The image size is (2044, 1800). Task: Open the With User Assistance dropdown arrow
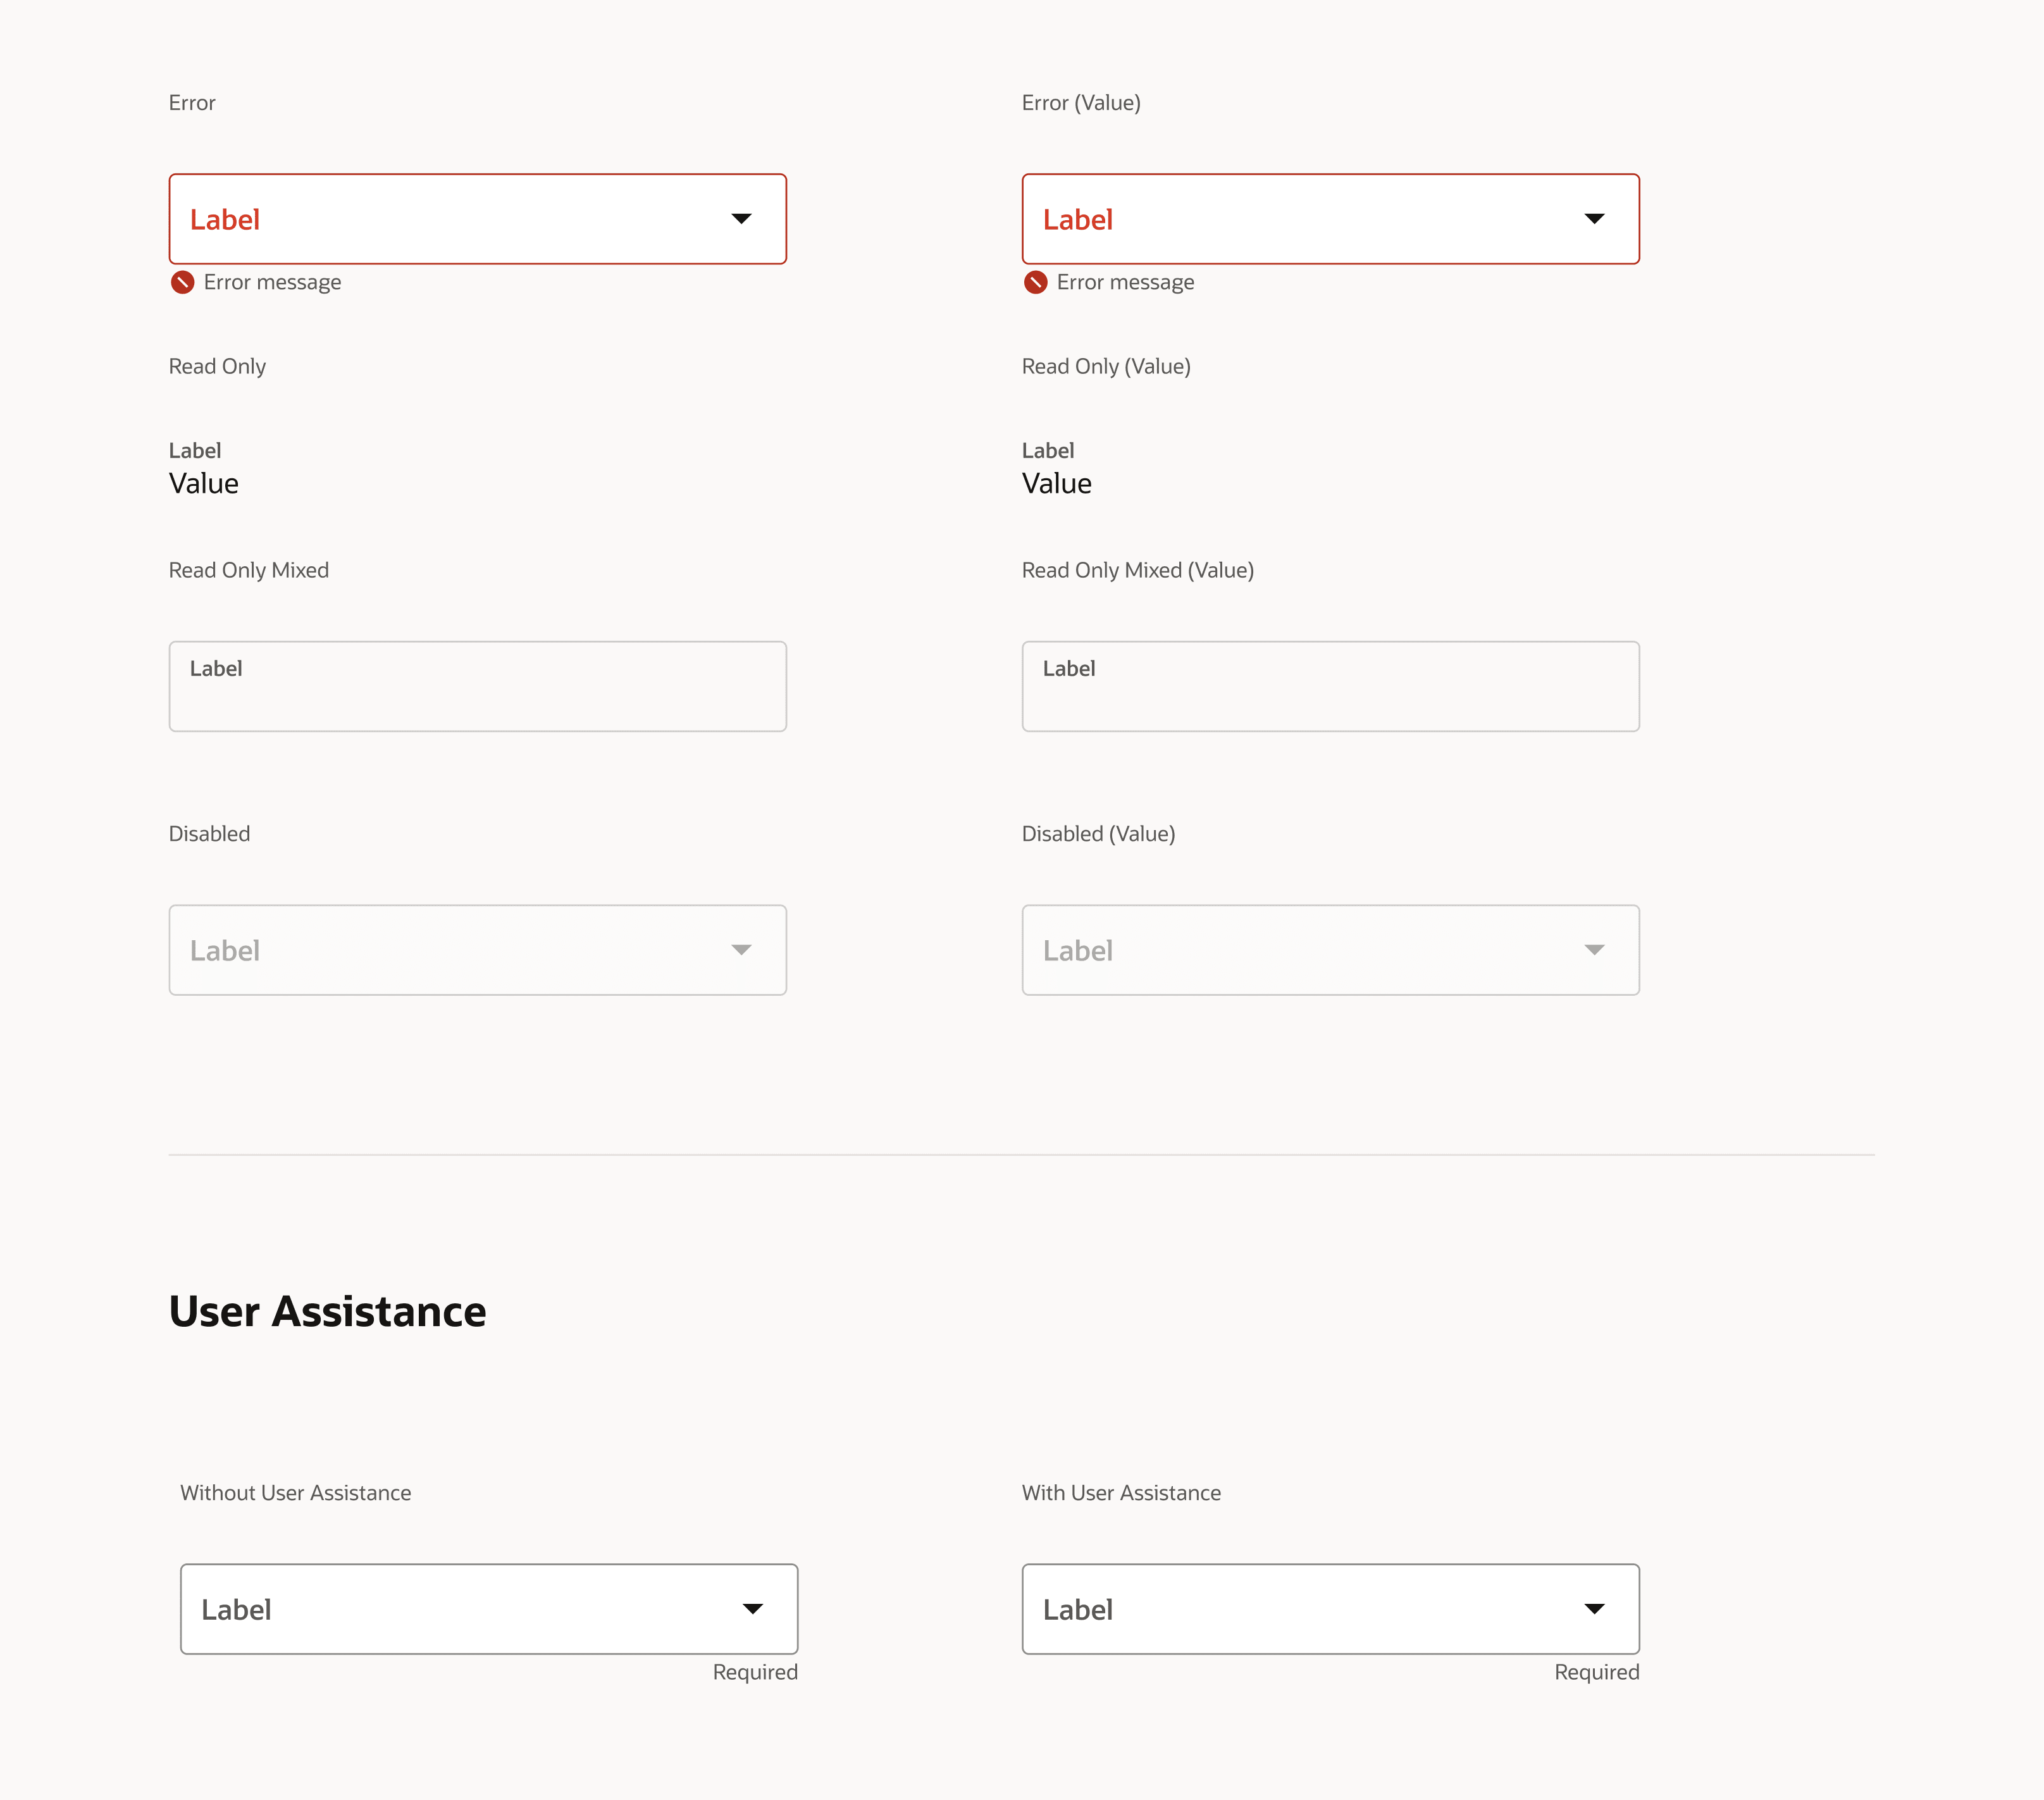pyautogui.click(x=1594, y=1609)
